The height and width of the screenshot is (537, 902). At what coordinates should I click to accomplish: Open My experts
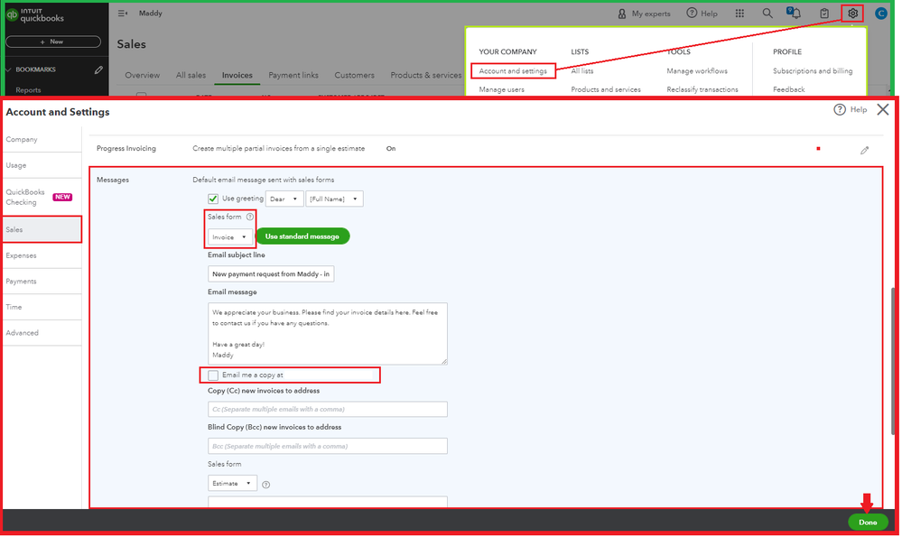pos(644,14)
